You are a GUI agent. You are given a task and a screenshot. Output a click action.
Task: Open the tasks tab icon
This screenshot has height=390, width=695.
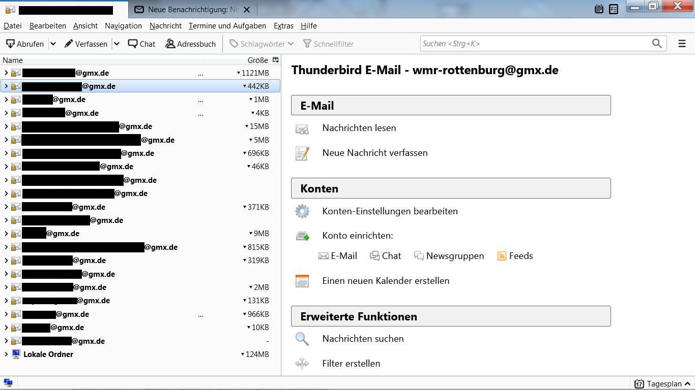tap(614, 9)
